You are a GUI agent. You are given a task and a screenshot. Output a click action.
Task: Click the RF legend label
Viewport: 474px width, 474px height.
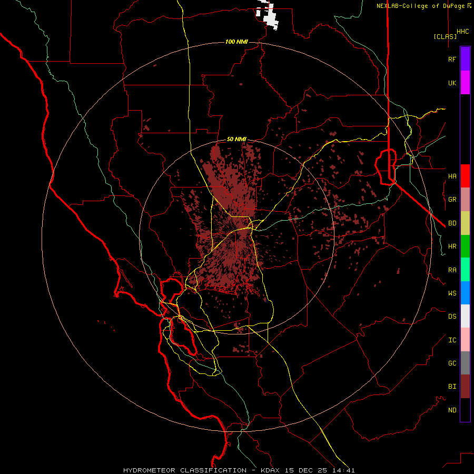452,60
